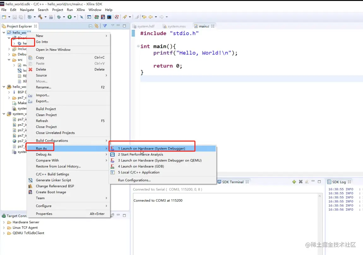Screen dimensions: 363x255
Task: Click Collapse All in Project Explorer
Action: (x=91, y=26)
